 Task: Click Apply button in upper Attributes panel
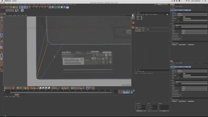(x=174, y=45)
